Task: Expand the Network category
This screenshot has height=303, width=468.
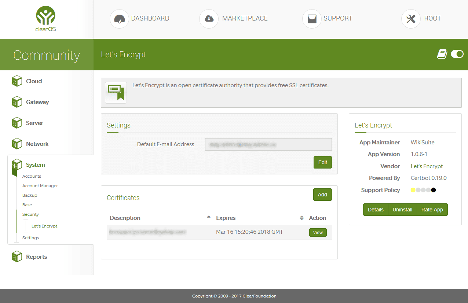Action: 37,144
